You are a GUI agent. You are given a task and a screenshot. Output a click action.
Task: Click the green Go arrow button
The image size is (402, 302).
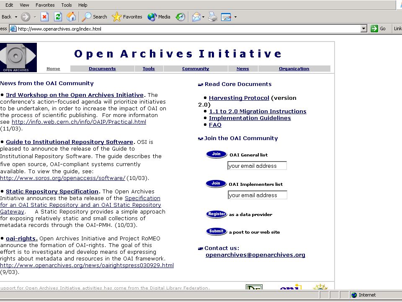(374, 29)
